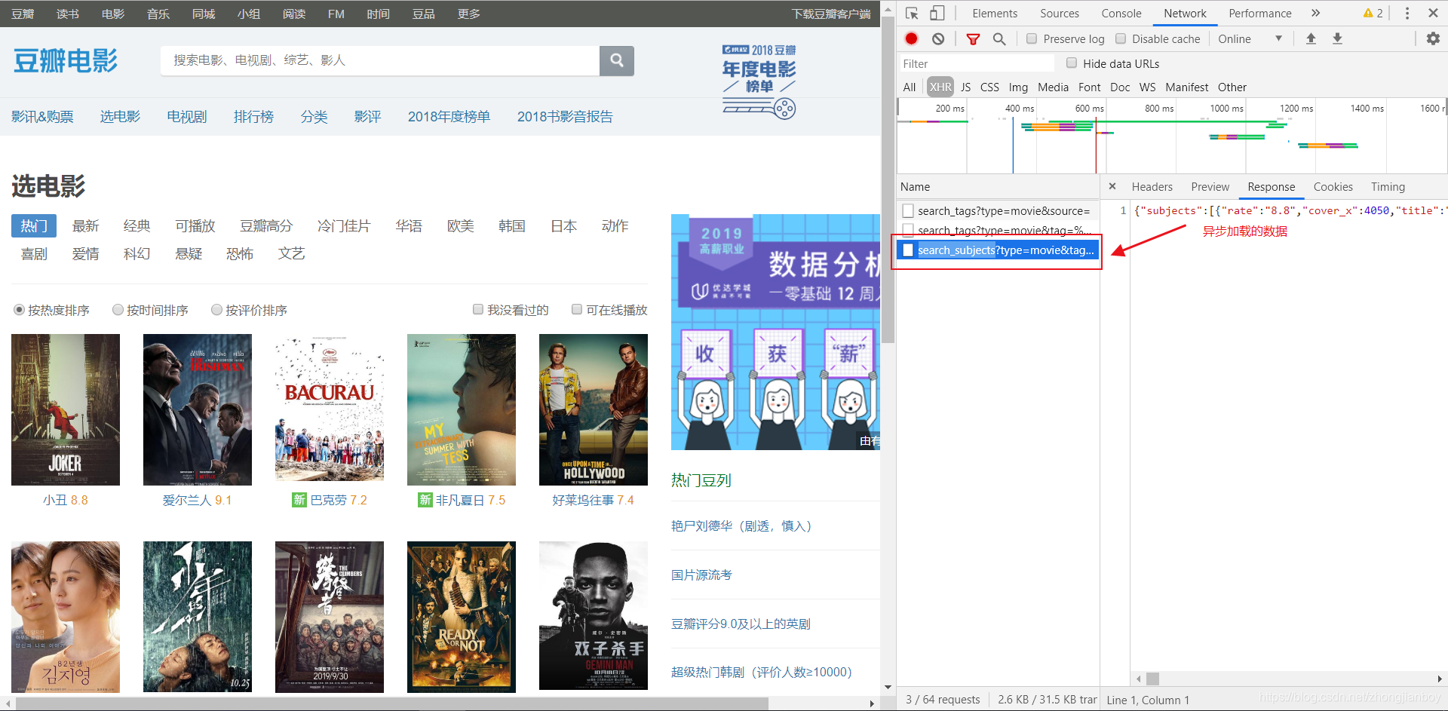
Task: Show more DevTools tabs chevron
Action: click(x=1316, y=14)
